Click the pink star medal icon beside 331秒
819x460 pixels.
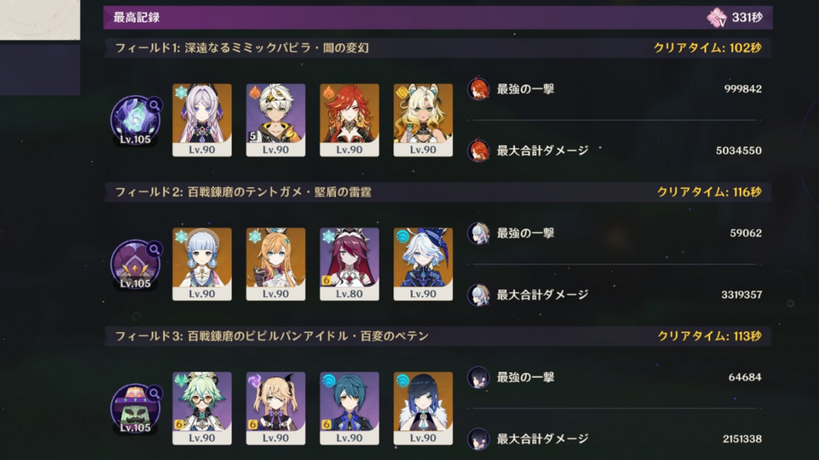coord(717,18)
